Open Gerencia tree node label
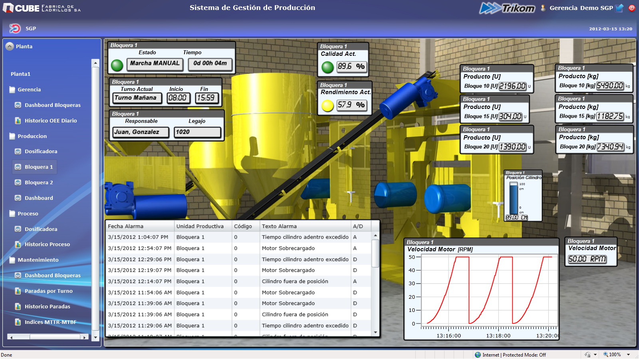 click(x=29, y=90)
